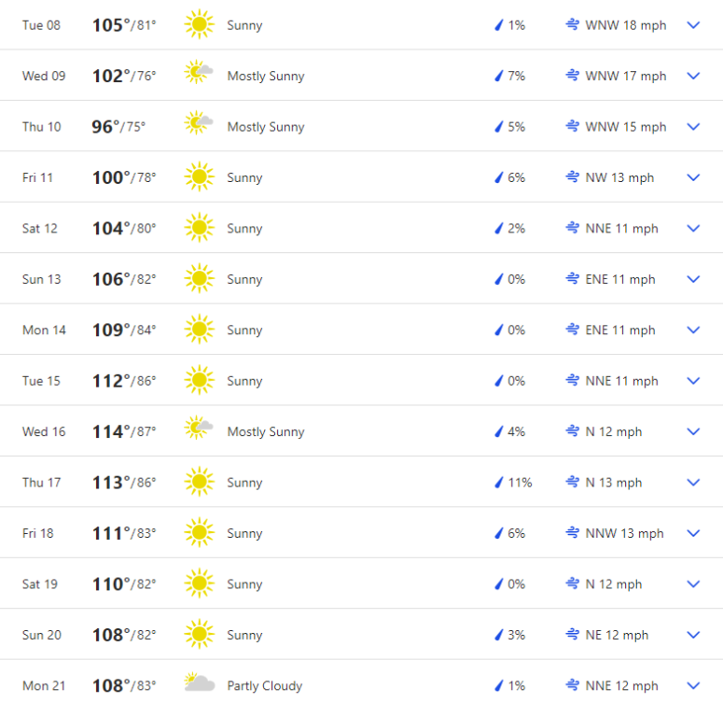Expand the Thu 10 forecast row
This screenshot has height=717, width=723.
[x=693, y=127]
